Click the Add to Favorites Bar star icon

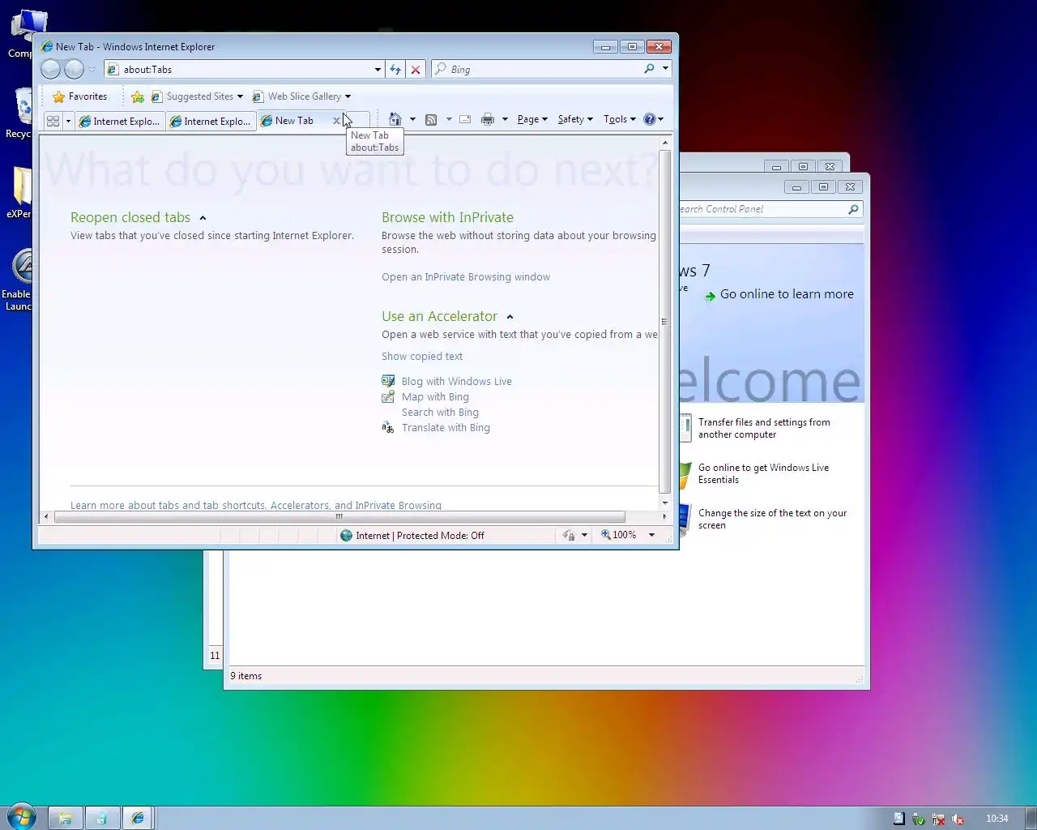coord(138,96)
